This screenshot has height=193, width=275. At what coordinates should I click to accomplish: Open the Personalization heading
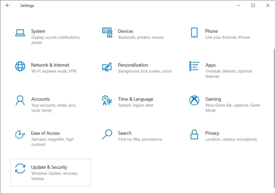(133, 65)
